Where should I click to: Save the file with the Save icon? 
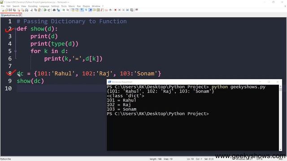click(x=10, y=10)
